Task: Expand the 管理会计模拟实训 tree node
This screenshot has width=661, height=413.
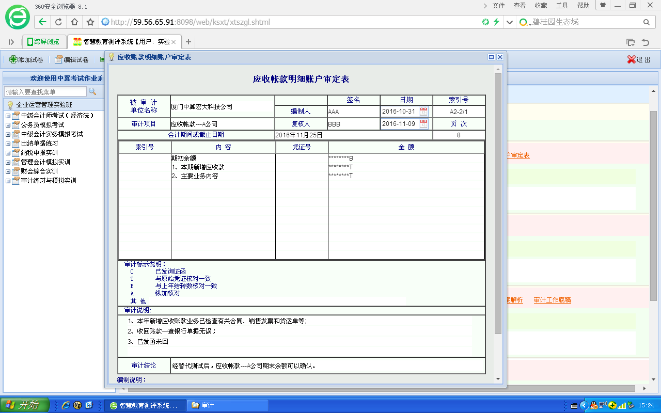Action: click(8, 162)
